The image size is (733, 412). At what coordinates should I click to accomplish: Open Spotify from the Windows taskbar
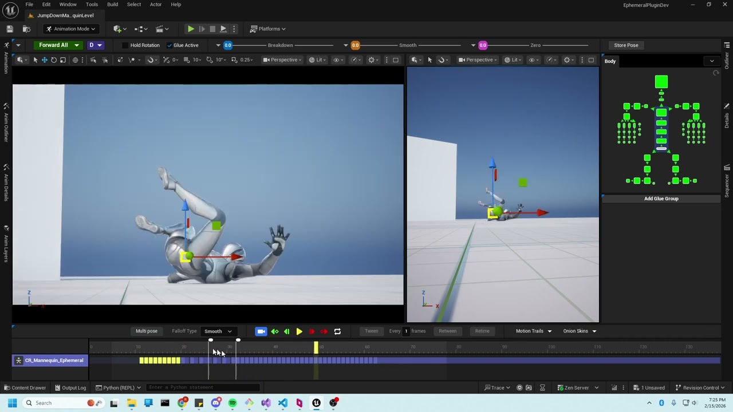pos(232,403)
